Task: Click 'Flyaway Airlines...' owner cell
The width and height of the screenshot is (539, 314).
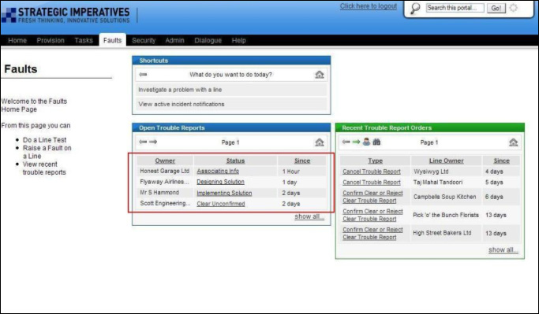Action: click(x=164, y=182)
